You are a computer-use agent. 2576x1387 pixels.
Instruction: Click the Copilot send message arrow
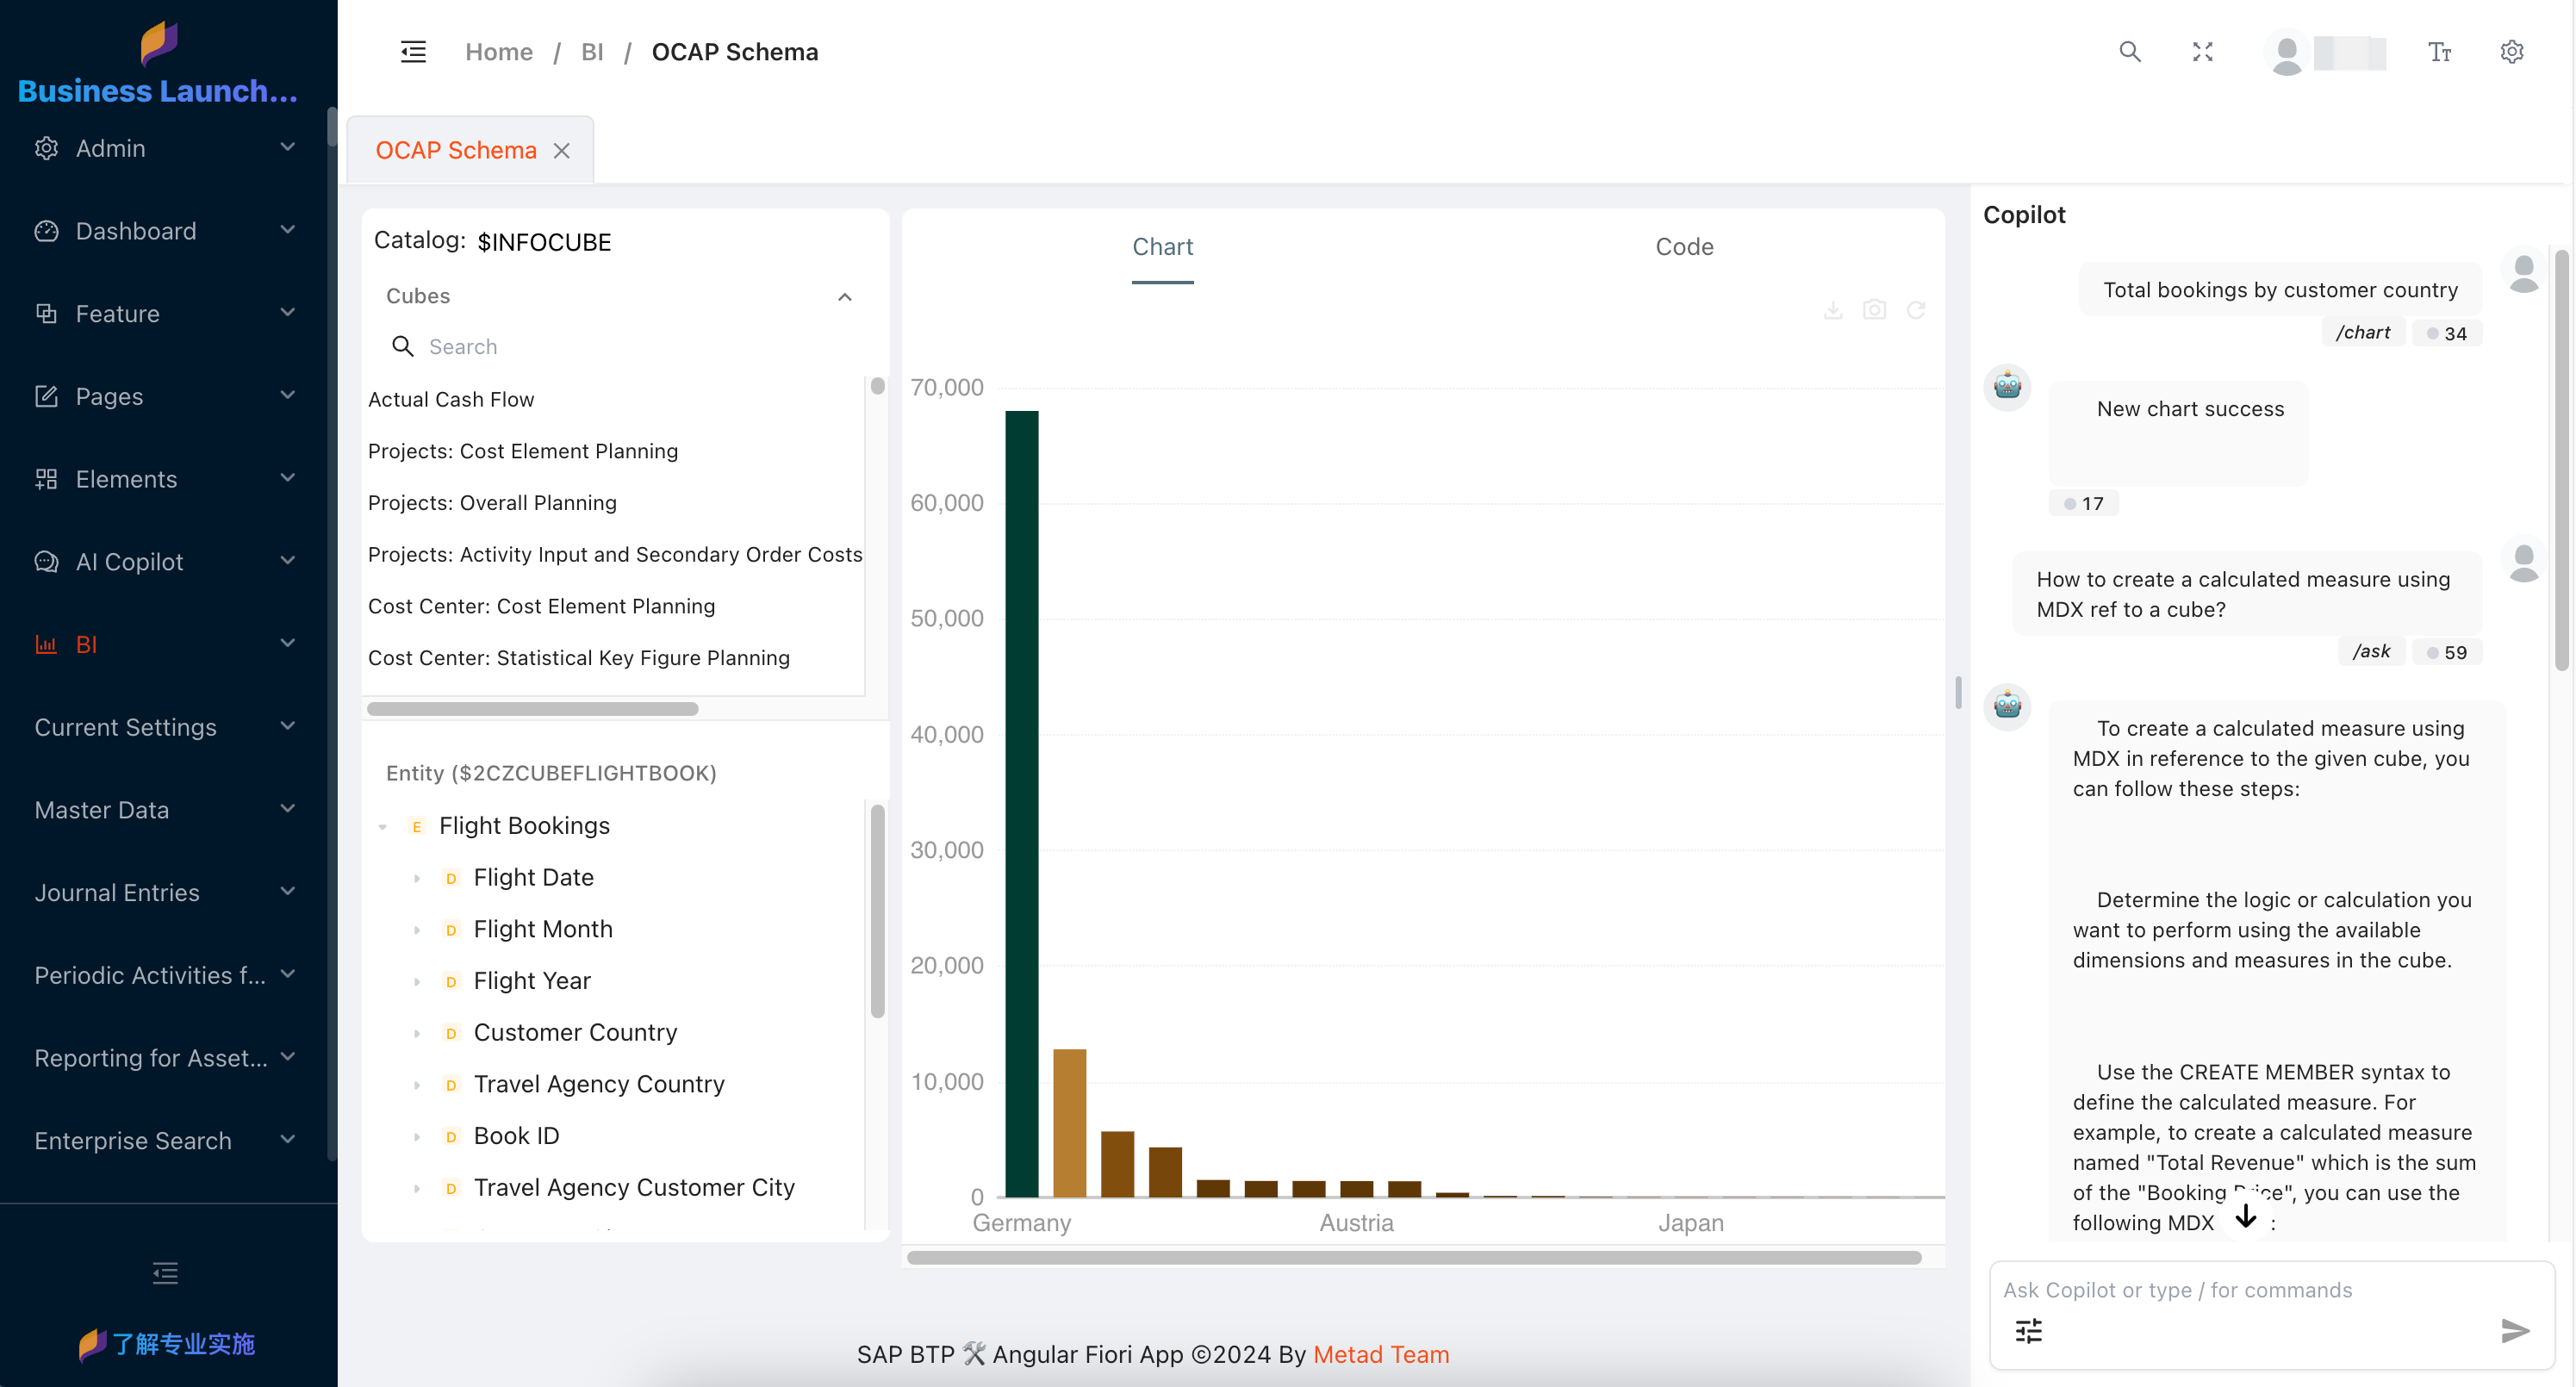point(2514,1330)
